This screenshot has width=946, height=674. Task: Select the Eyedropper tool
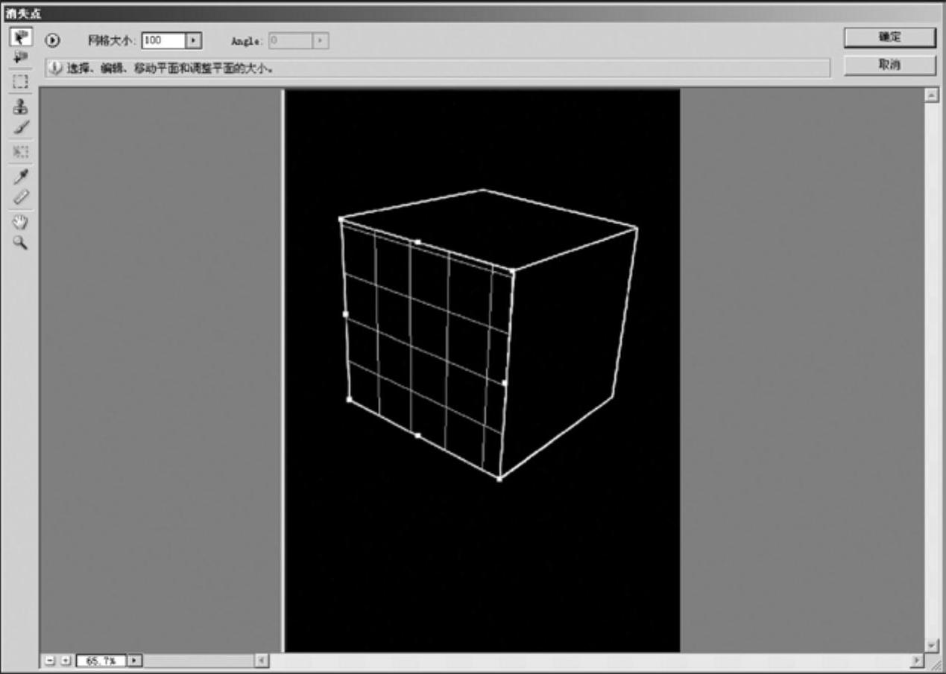pos(20,177)
